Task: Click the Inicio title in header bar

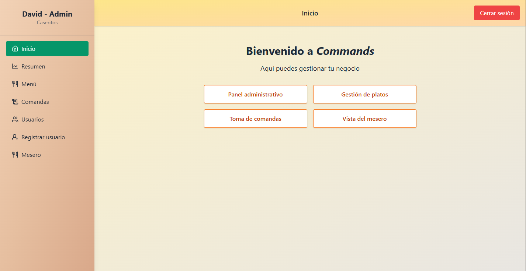Action: [310, 13]
